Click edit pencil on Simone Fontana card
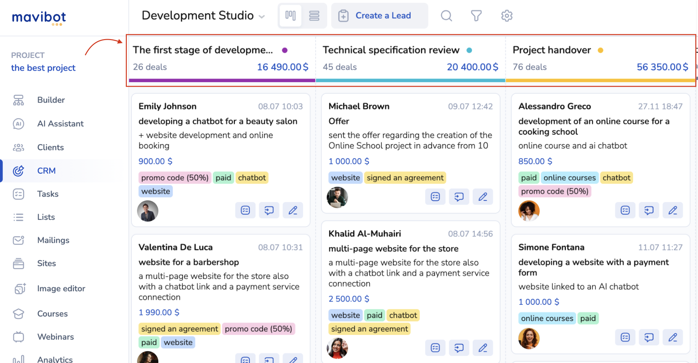Screen dimensions: 698x363 [673, 337]
